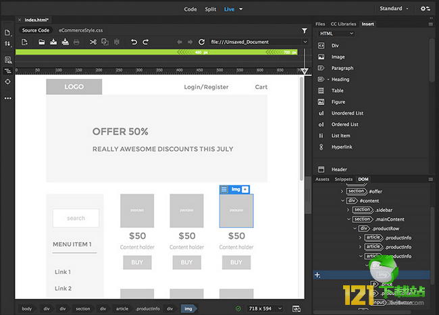Select the Live view button
439x315 pixels.
coord(229,9)
